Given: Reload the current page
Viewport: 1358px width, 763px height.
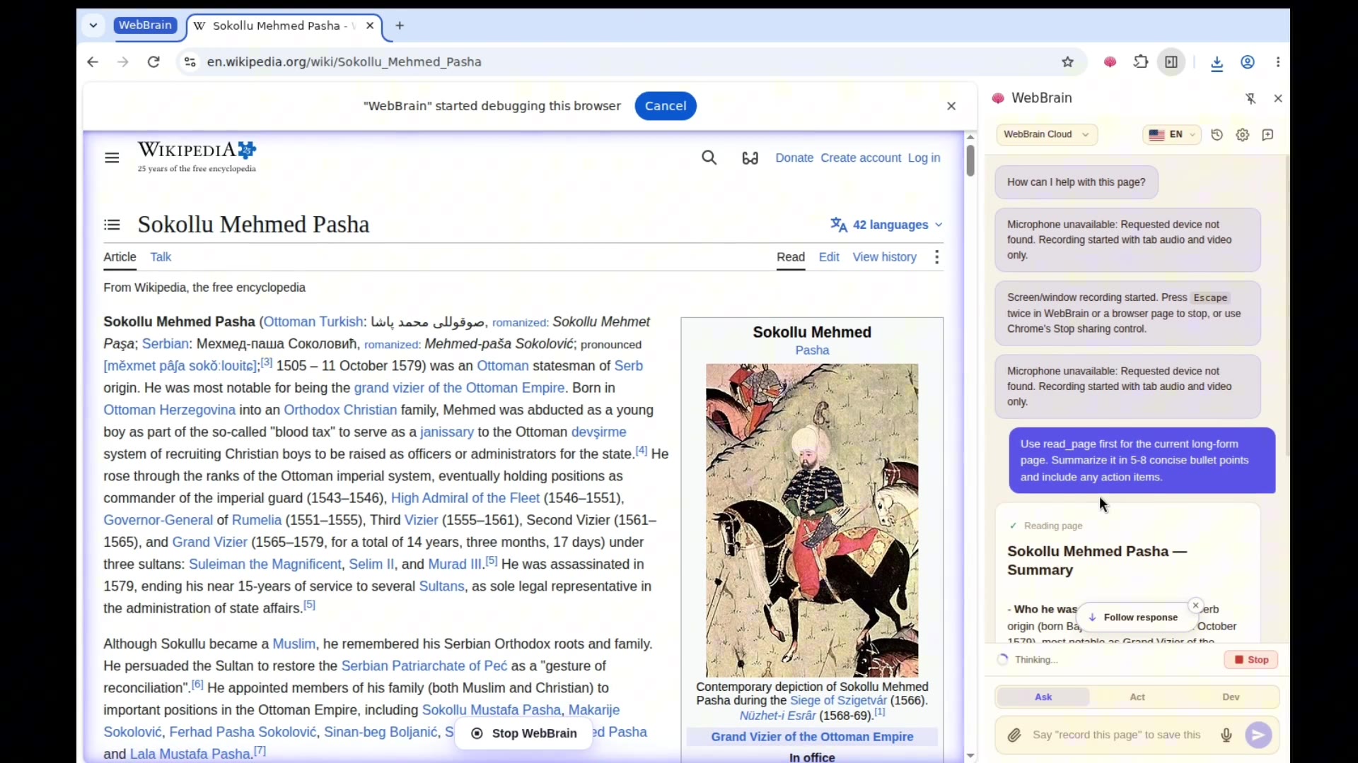Looking at the screenshot, I should click(x=153, y=62).
